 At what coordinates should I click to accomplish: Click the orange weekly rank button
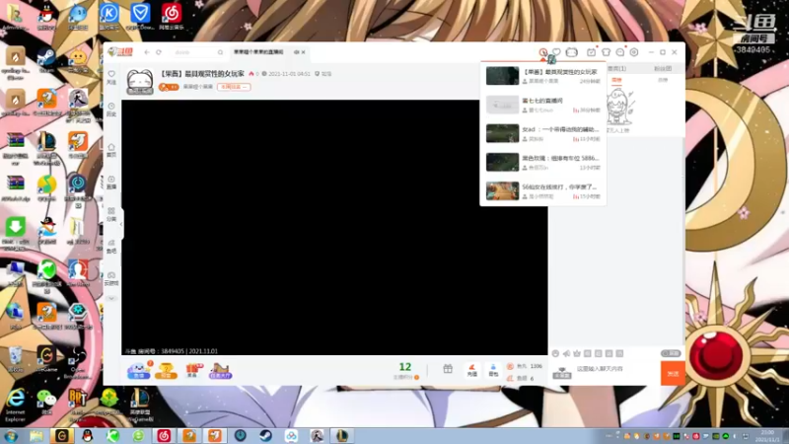234,87
